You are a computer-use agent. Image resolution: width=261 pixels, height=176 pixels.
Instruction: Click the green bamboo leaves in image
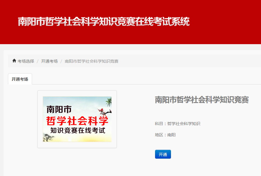pos(108,102)
